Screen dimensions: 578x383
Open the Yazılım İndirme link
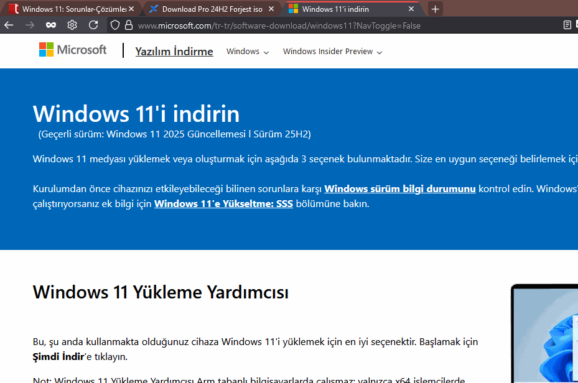pos(174,52)
